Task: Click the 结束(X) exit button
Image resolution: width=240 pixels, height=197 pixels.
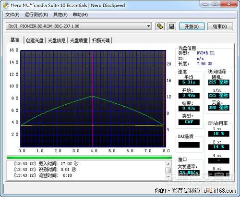Action: (220, 26)
